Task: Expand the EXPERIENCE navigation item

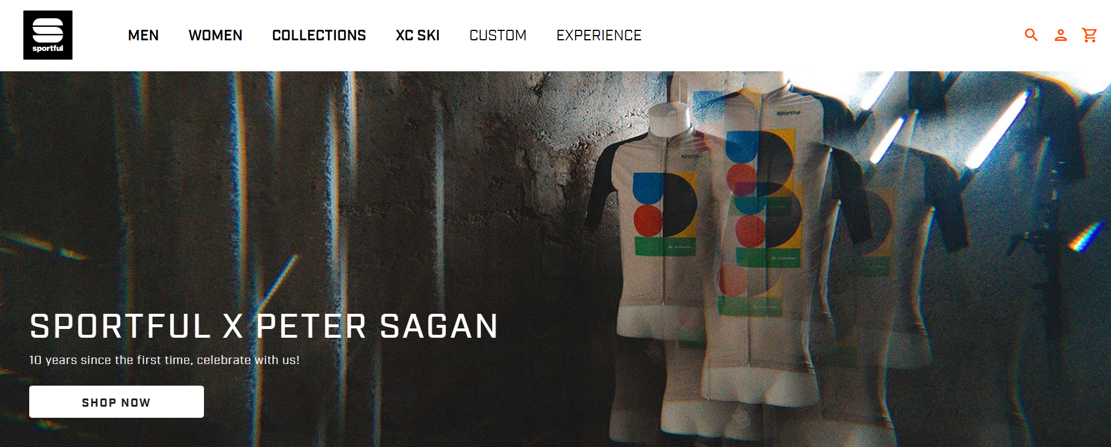Action: [599, 36]
